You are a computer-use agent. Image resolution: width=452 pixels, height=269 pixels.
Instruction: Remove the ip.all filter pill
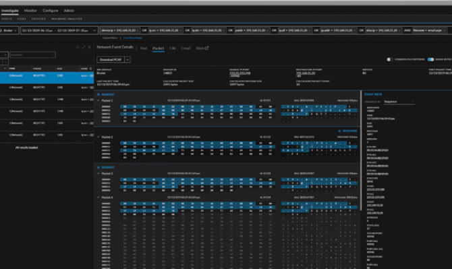click(310, 30)
